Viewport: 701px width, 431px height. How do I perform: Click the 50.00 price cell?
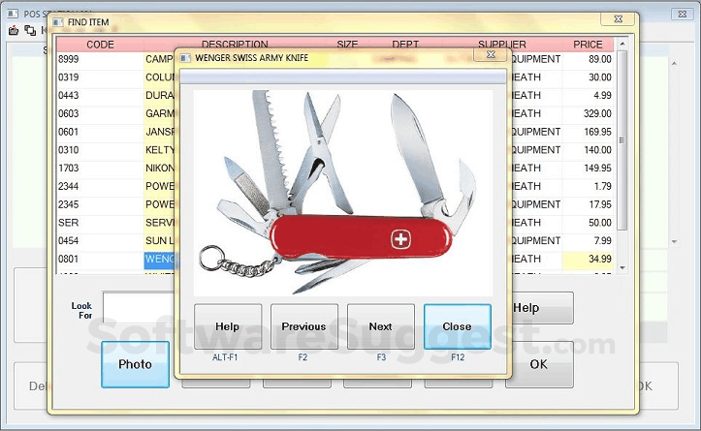588,223
